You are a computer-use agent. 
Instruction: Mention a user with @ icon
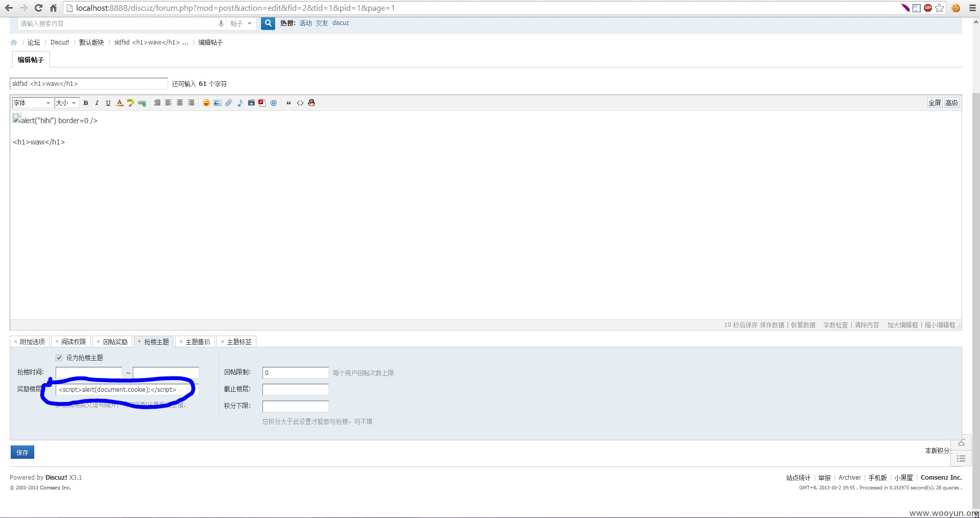pos(274,103)
